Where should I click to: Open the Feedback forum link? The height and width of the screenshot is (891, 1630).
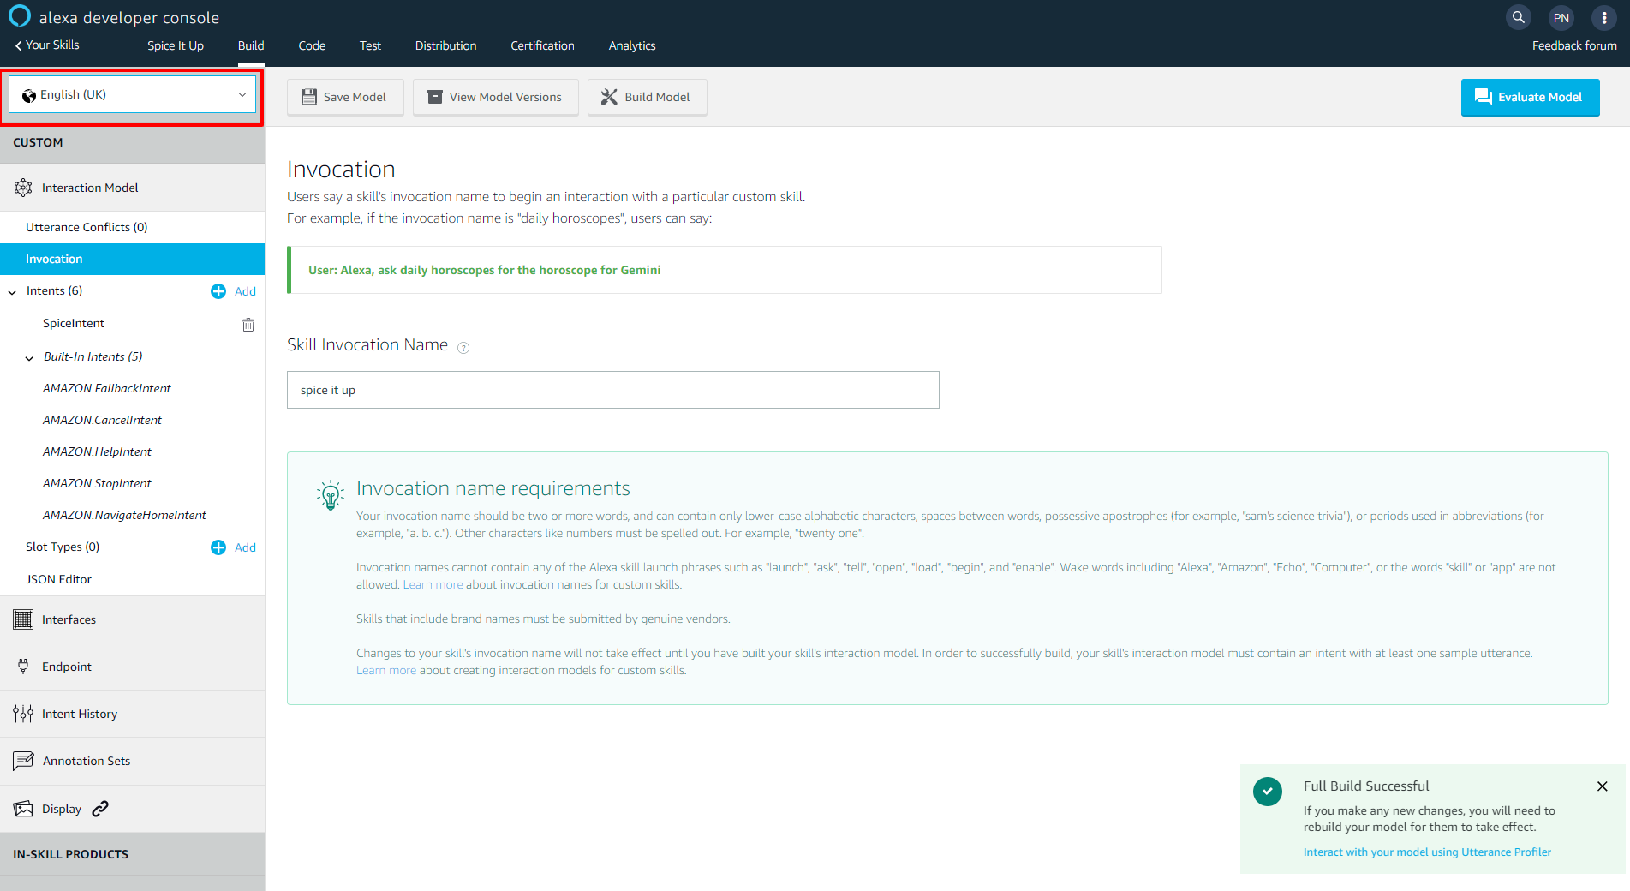tap(1574, 45)
